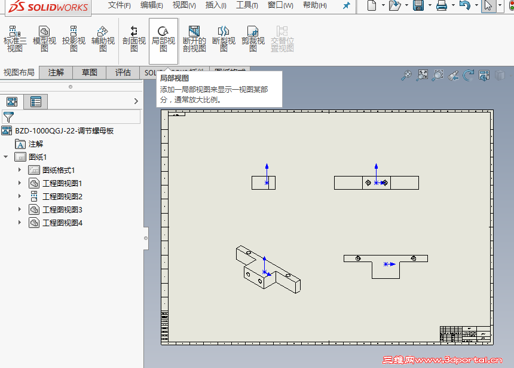Open the FeatureManager design tree tab
514x368 pixels.
coord(12,102)
